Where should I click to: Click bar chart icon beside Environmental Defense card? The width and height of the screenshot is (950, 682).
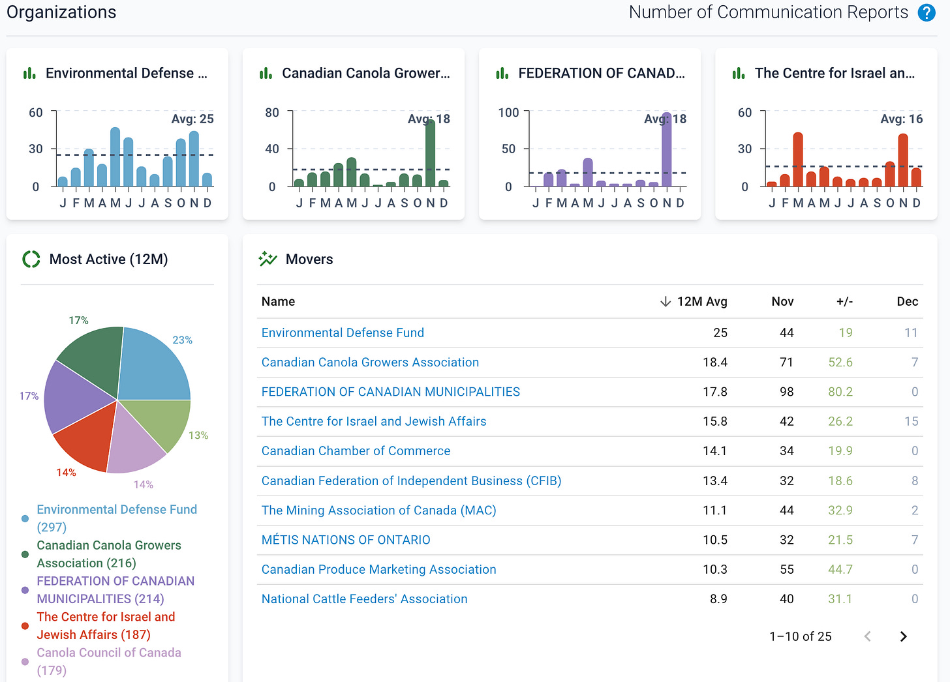tap(29, 73)
